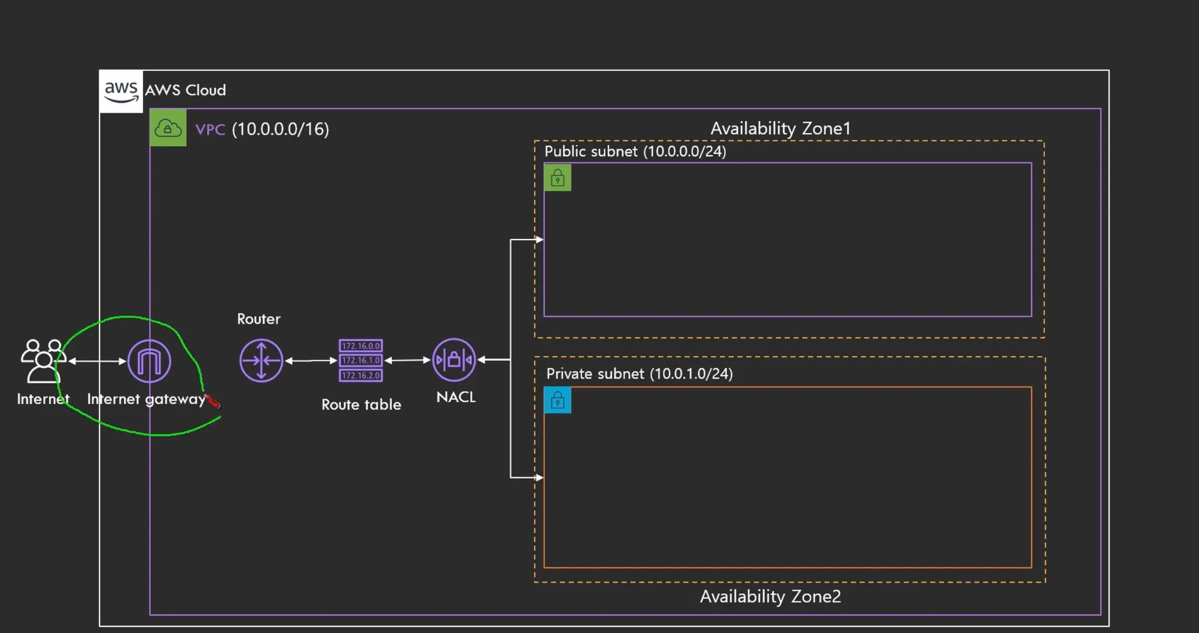Click the Availability Zone2 label
The width and height of the screenshot is (1199, 633).
point(770,596)
